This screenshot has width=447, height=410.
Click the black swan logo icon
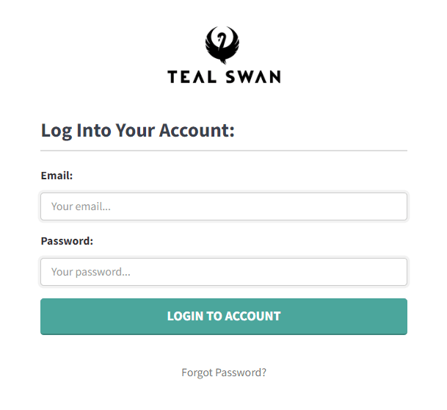click(x=222, y=45)
